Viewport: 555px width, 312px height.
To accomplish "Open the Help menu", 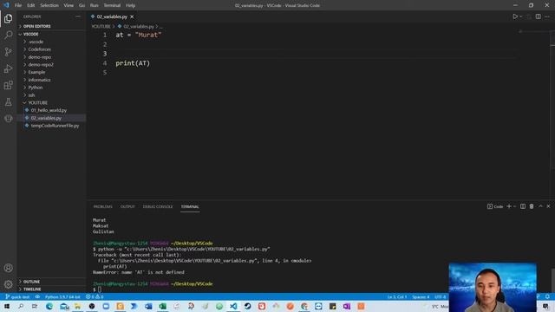I will [x=131, y=5].
